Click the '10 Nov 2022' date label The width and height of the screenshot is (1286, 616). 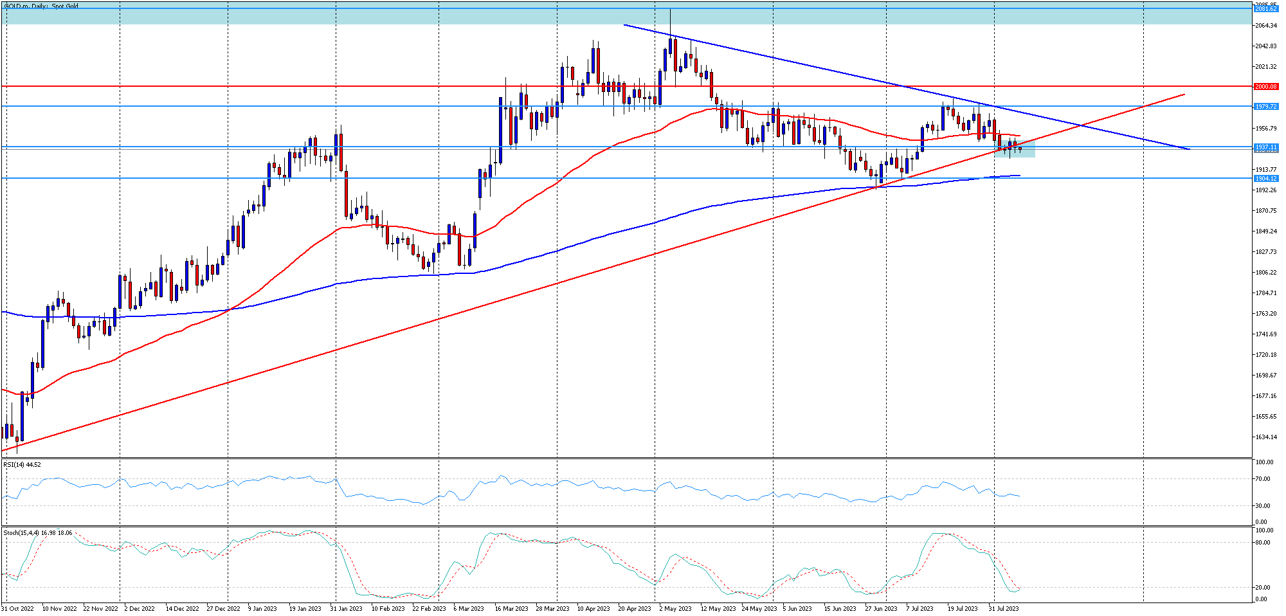tap(59, 608)
